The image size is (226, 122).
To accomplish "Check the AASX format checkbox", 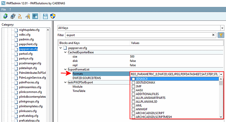I will (x=133, y=90).
